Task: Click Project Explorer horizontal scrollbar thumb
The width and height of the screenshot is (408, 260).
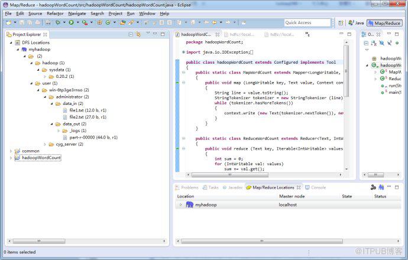Action: (39, 241)
